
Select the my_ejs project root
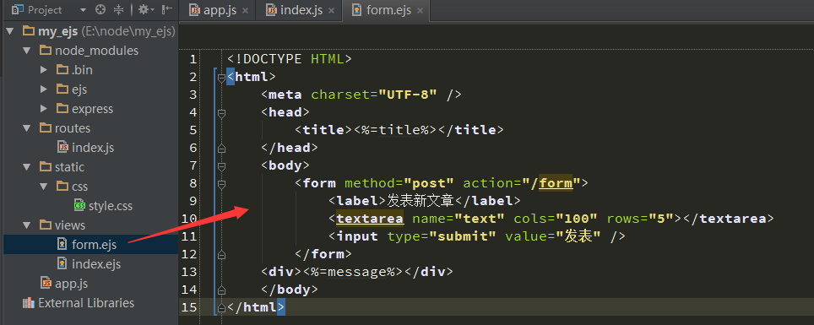pos(91,31)
